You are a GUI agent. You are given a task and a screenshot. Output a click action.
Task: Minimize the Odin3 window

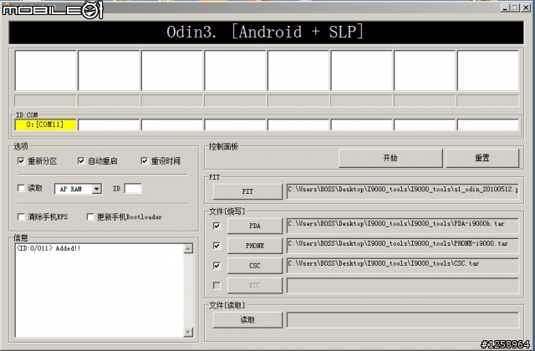[x=506, y=8]
